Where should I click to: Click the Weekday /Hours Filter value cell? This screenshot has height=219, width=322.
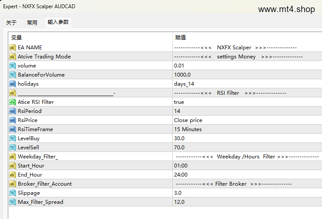[247, 157]
